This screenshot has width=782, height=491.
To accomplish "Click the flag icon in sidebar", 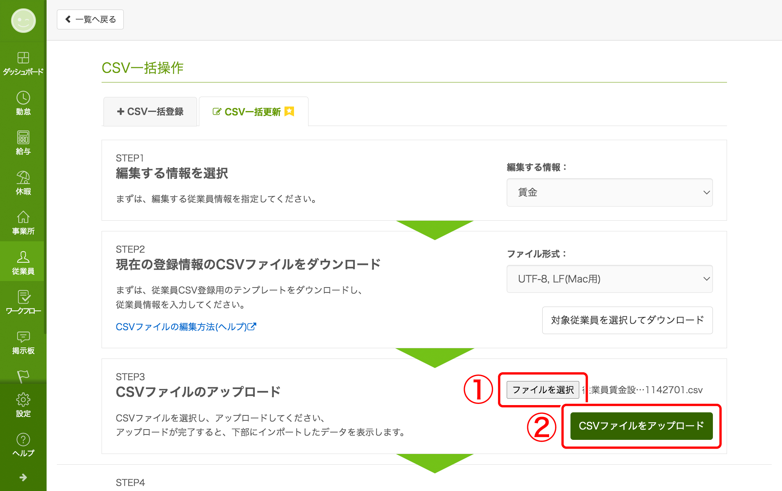I will point(23,376).
